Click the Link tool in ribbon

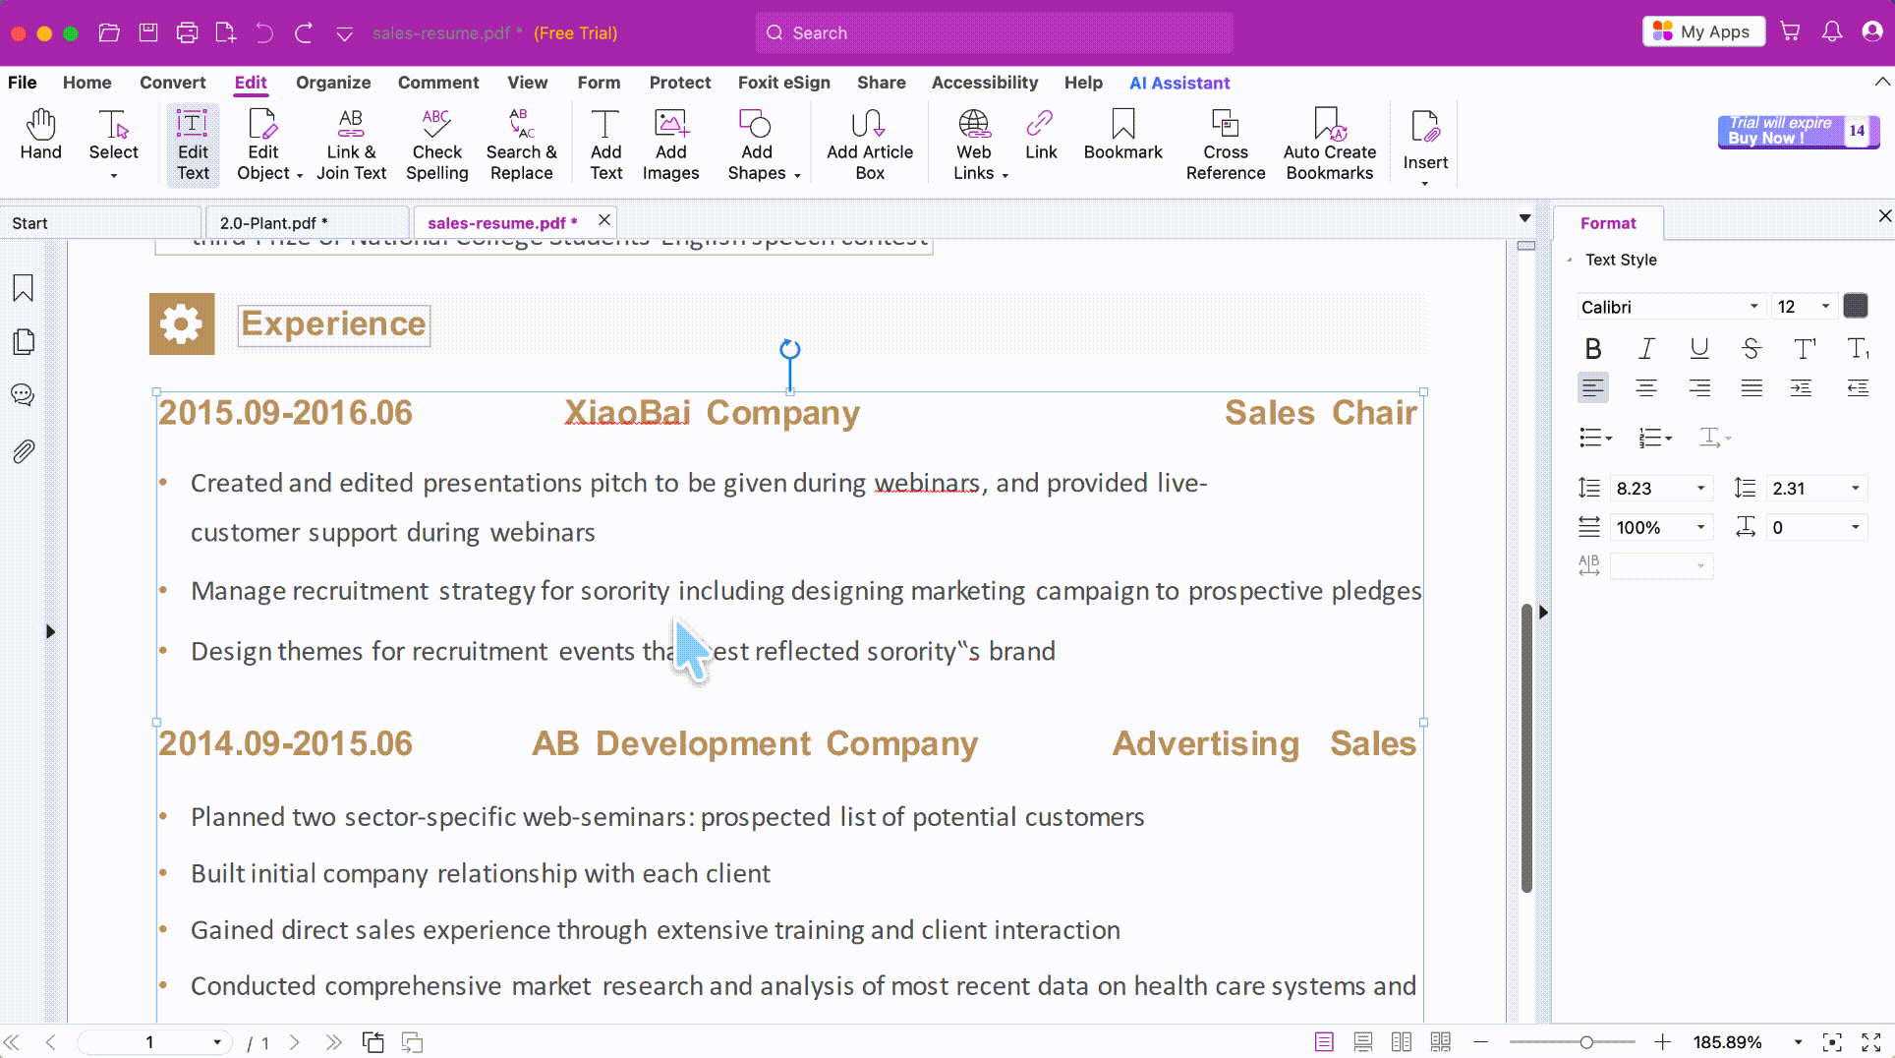[x=1041, y=135]
